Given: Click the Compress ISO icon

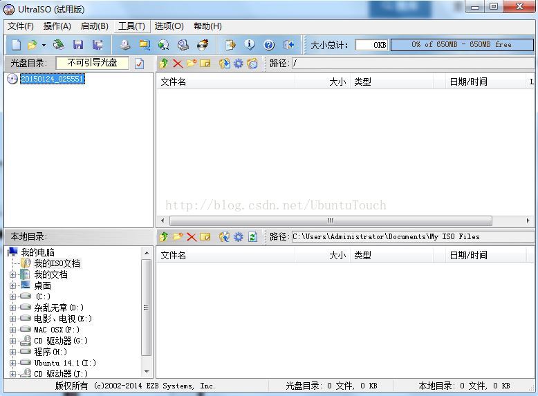Looking at the screenshot, I should click(145, 44).
